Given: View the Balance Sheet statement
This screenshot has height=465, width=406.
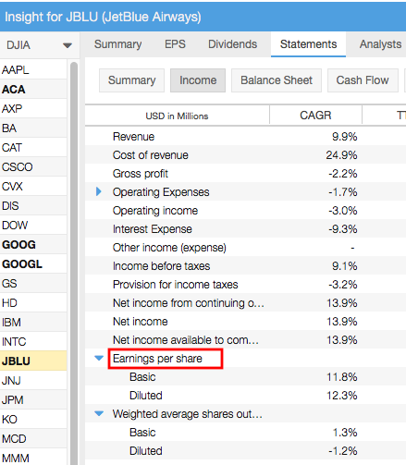Looking at the screenshot, I should pyautogui.click(x=277, y=80).
